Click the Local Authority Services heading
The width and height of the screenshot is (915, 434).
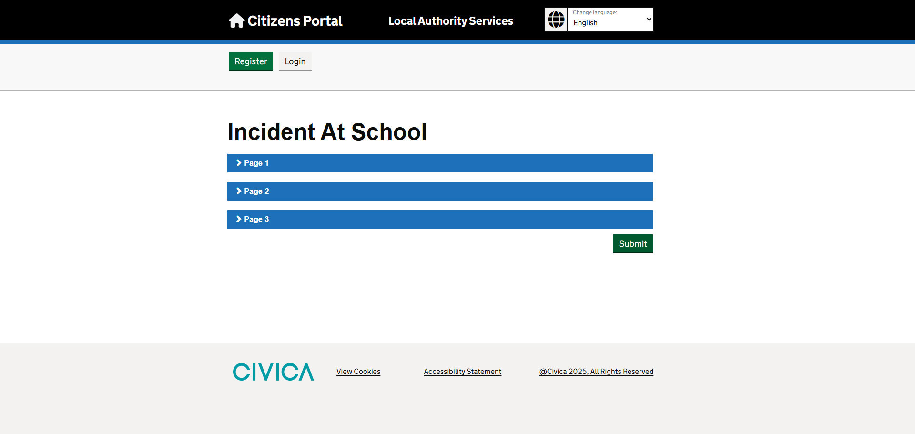450,20
